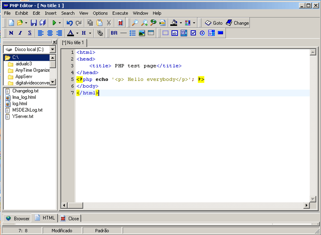
Task: Align text center
Action: tap(50, 33)
